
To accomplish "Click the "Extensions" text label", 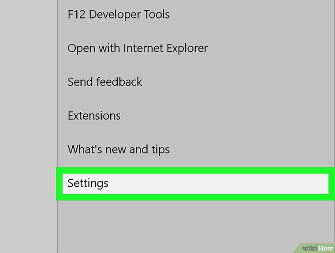I will pyautogui.click(x=94, y=116).
